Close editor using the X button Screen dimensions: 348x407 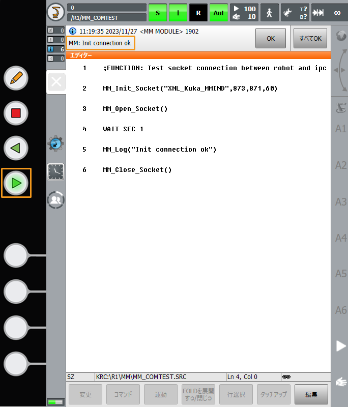coord(56,82)
